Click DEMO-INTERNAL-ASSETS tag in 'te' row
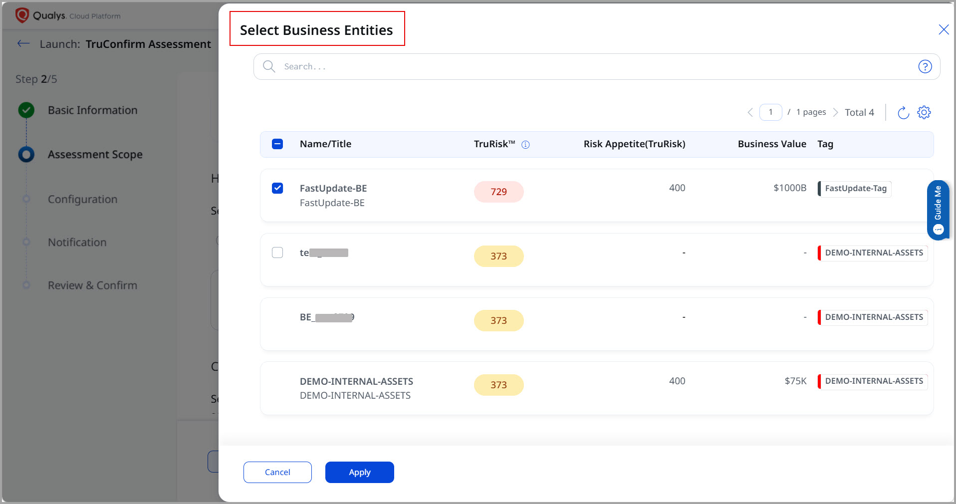 click(x=873, y=253)
